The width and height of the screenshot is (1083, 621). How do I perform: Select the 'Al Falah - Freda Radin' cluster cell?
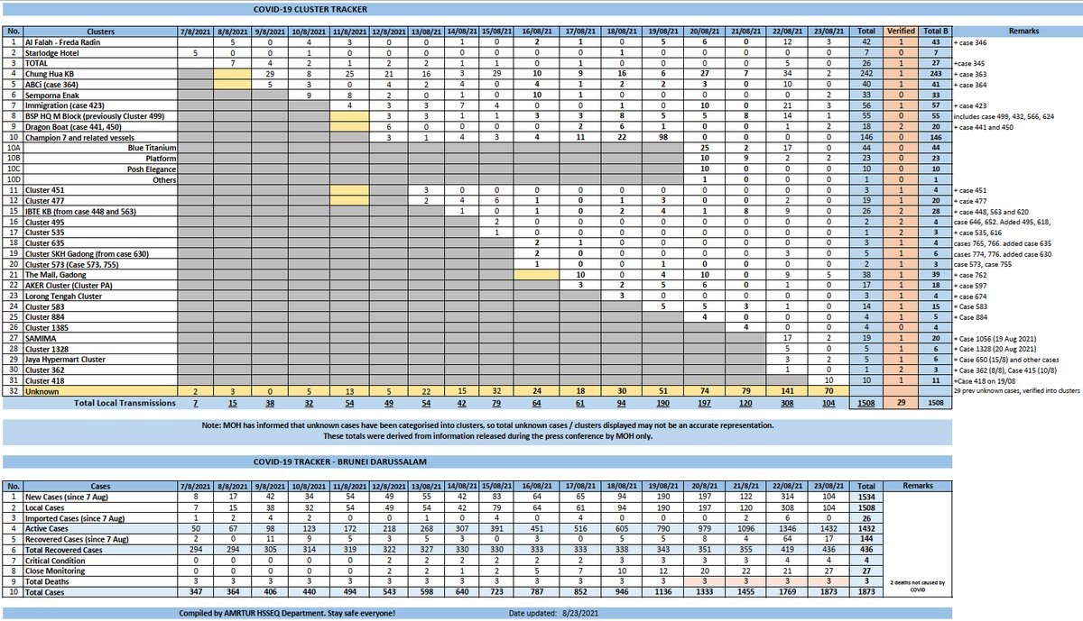tap(99, 42)
